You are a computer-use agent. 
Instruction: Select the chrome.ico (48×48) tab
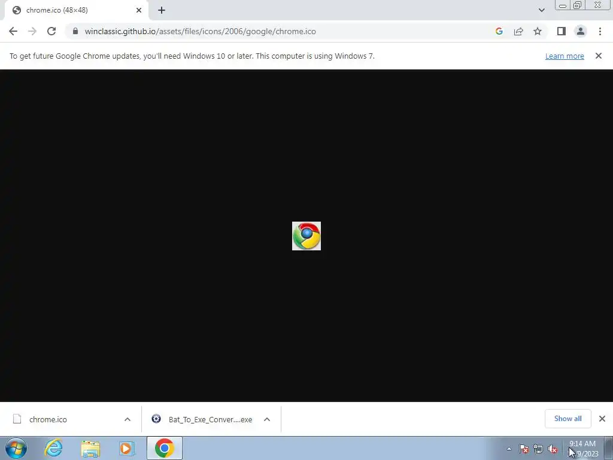click(76, 10)
